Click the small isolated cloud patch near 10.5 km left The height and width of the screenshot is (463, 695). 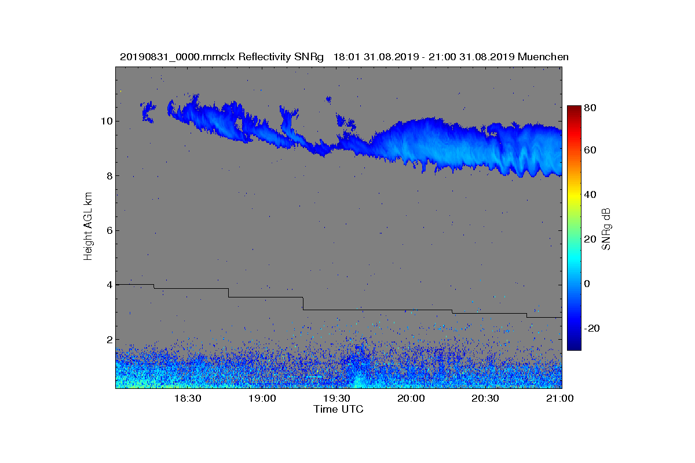tap(148, 111)
